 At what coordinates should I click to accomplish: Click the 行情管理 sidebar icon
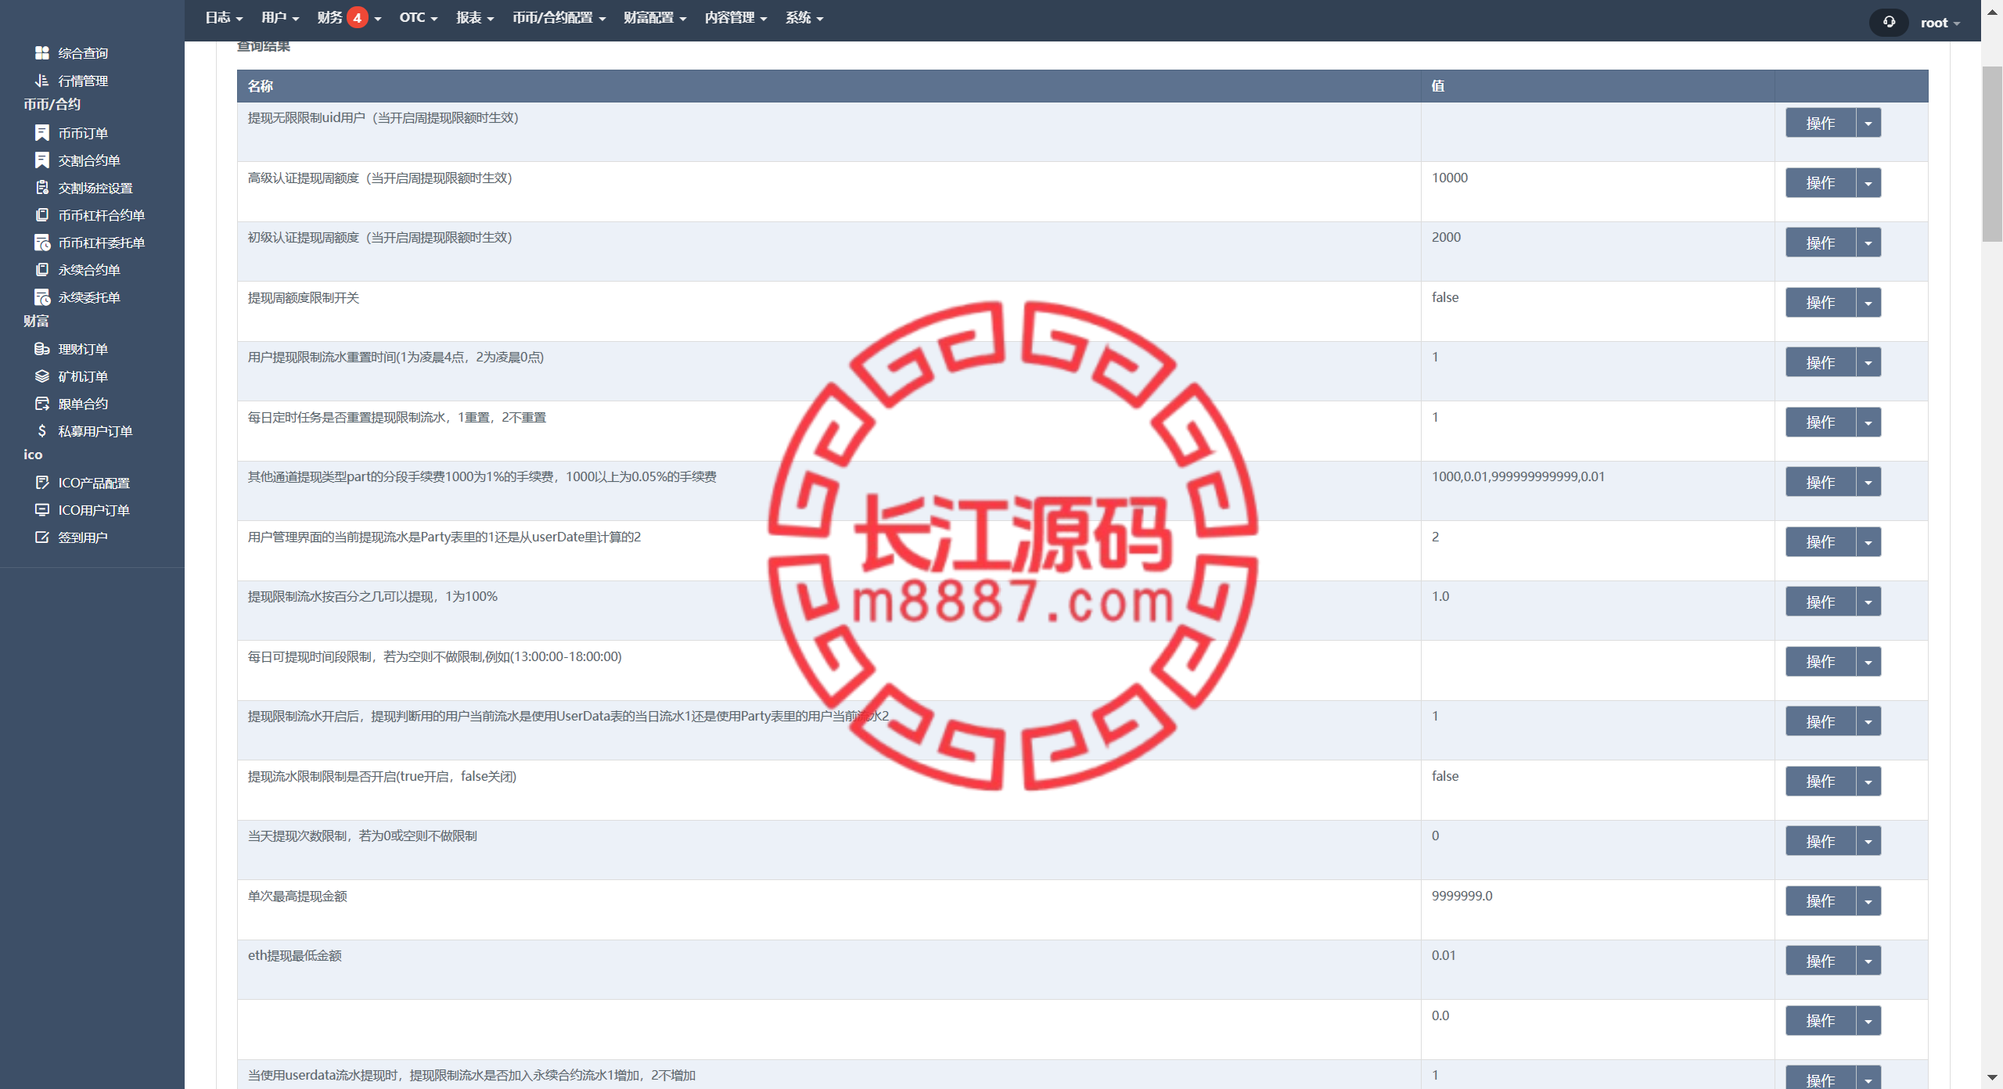tap(42, 81)
